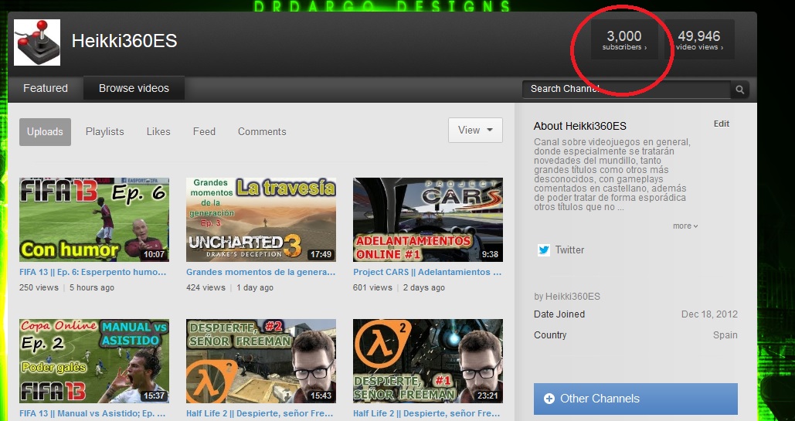Switch to the Featured tab

tap(45, 88)
